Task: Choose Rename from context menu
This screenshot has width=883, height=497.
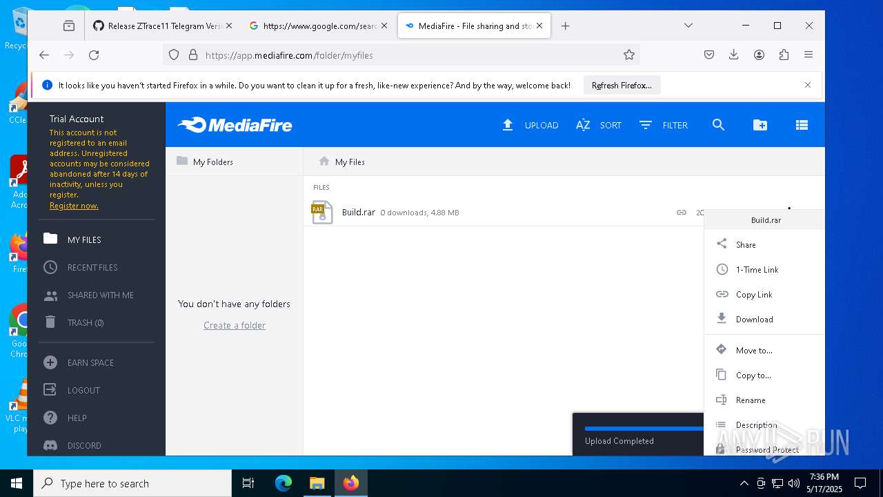Action: pyautogui.click(x=764, y=400)
